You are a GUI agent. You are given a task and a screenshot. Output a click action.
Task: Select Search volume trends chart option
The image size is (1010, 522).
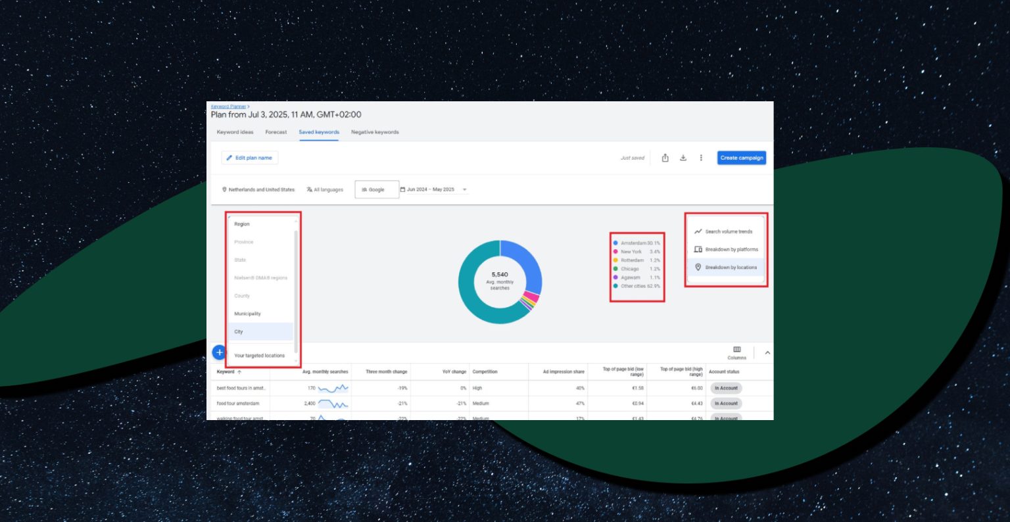pyautogui.click(x=726, y=231)
